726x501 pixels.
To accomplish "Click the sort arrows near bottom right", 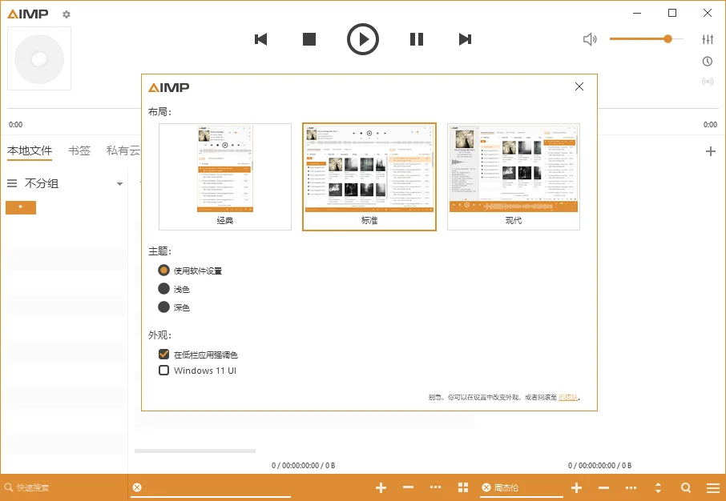I will point(658,487).
